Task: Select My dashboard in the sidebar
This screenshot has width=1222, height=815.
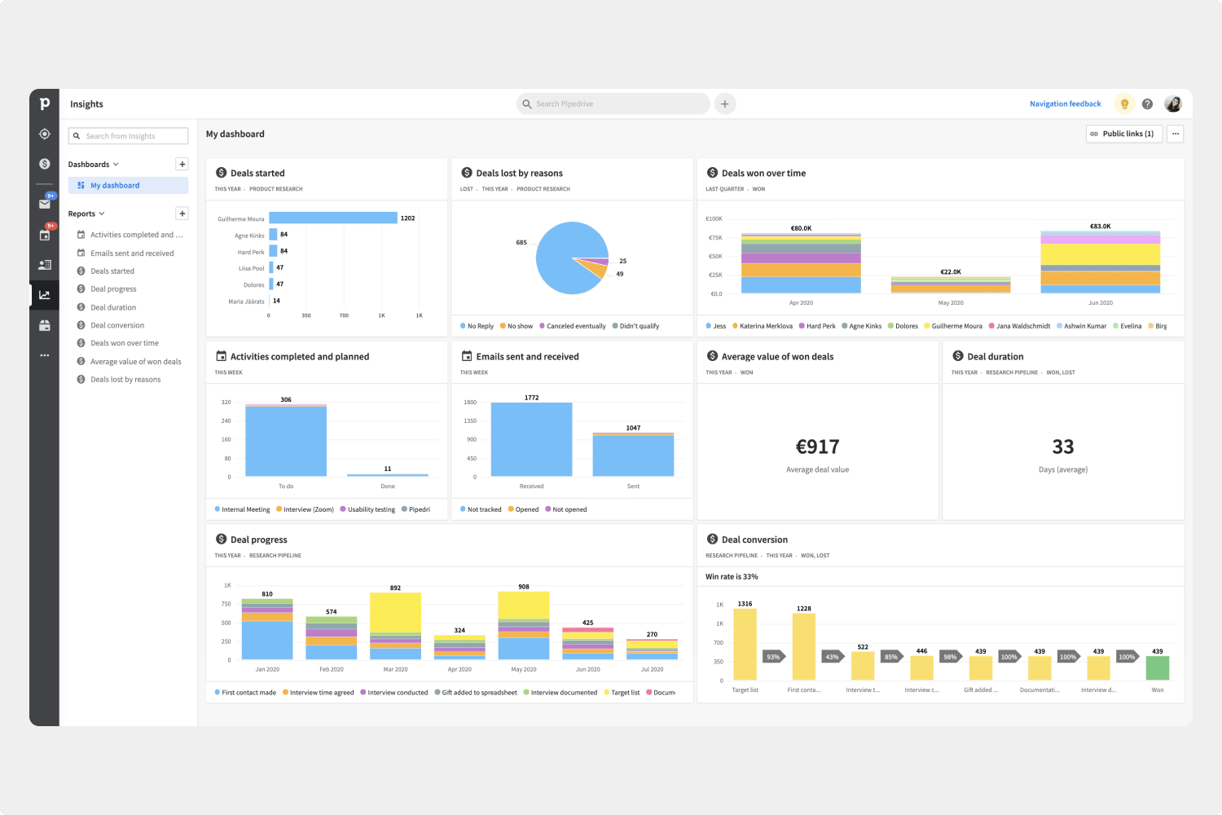Action: coord(113,185)
